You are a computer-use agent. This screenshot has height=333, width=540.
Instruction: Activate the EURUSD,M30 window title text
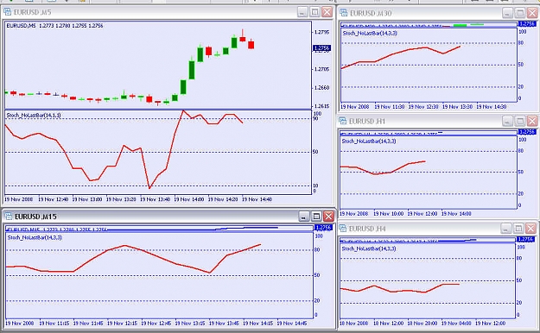click(x=371, y=13)
